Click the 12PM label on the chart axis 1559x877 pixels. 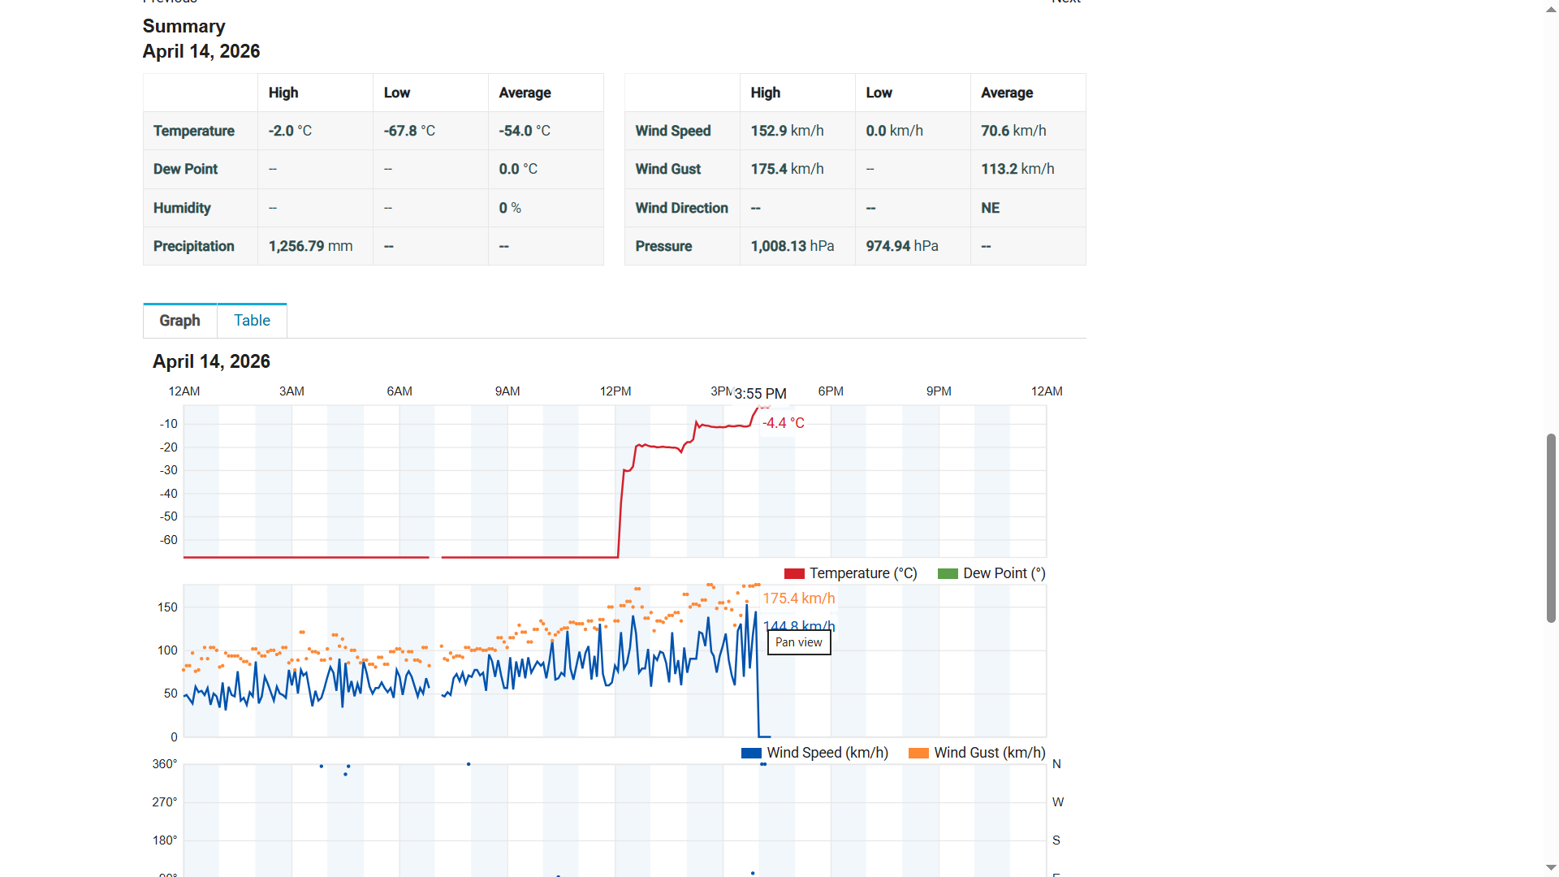pyautogui.click(x=615, y=391)
